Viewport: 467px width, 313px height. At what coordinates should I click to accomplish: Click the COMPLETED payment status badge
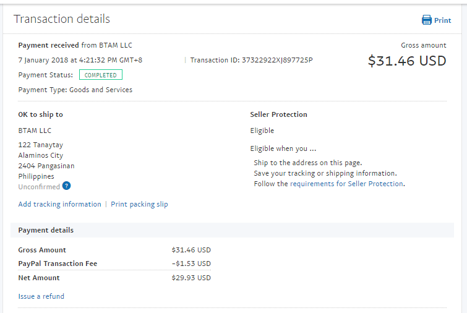pos(101,75)
